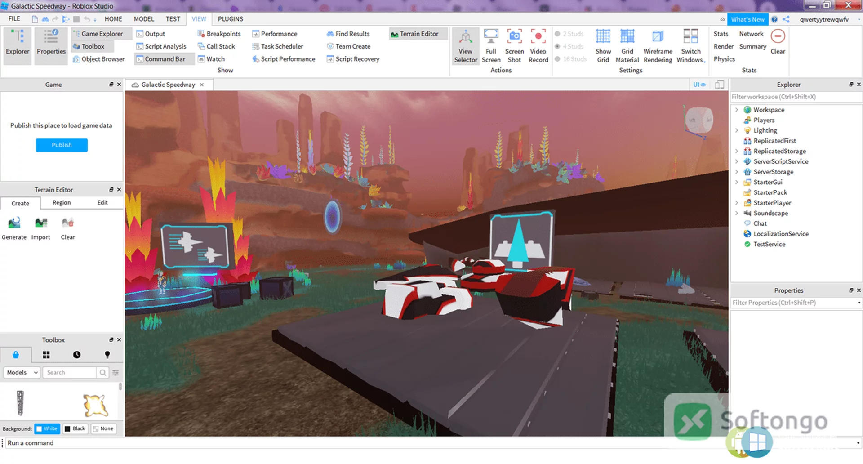Select the 16 Studs radio option
The height and width of the screenshot is (464, 863).
click(x=571, y=59)
